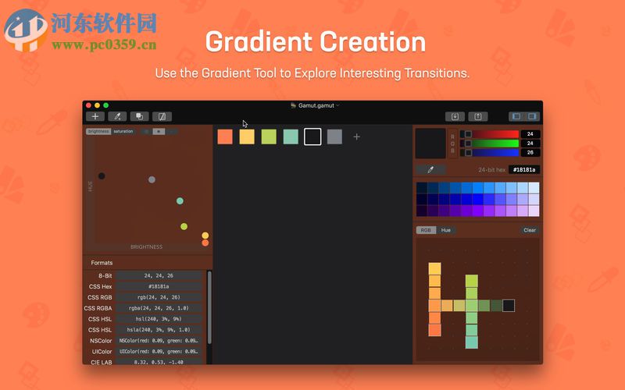Image resolution: width=625 pixels, height=390 pixels.
Task: Click the outlined black cell in the gradient grid
Action: pos(509,306)
